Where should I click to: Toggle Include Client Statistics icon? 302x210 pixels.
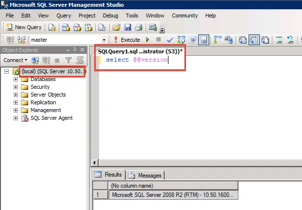(229, 40)
